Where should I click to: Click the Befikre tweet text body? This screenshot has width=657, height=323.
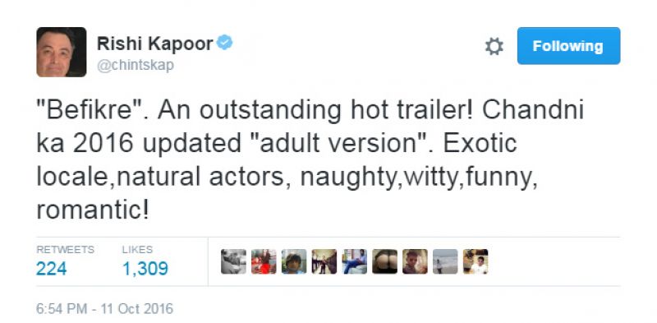310,159
